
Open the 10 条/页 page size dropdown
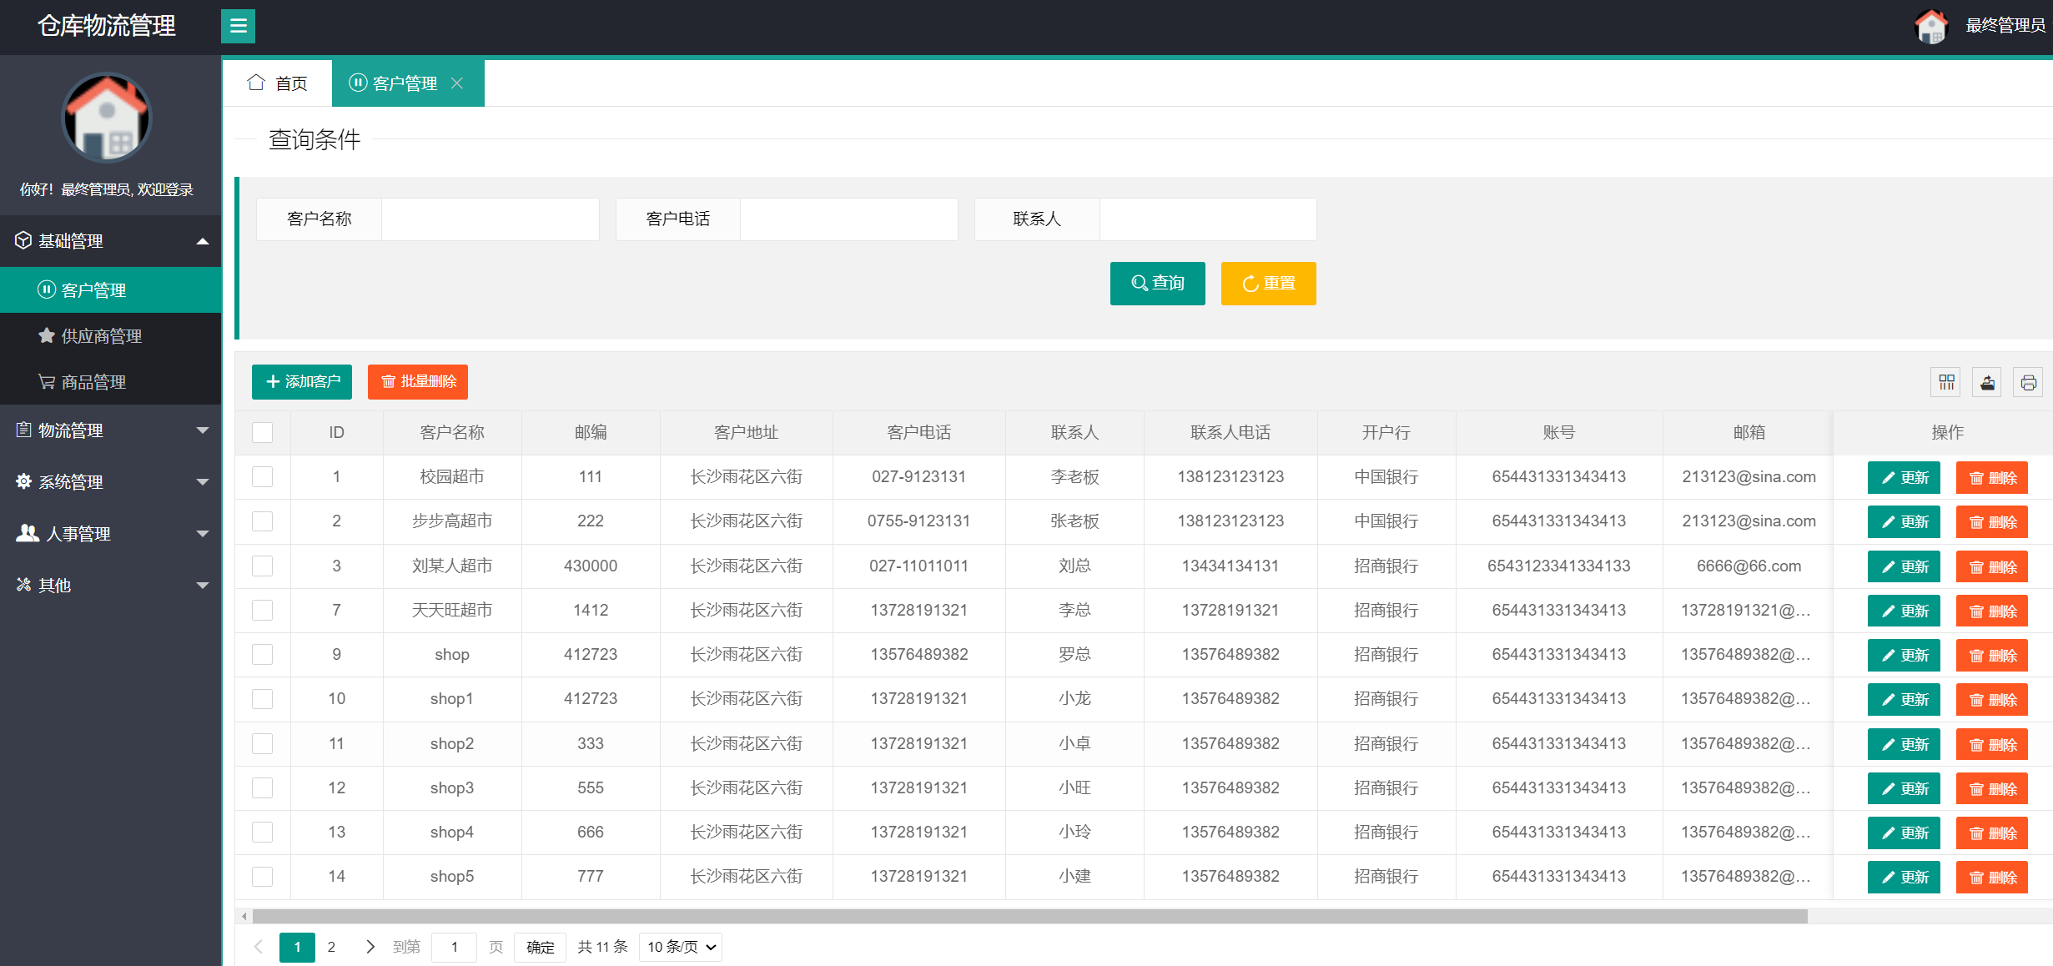click(681, 947)
